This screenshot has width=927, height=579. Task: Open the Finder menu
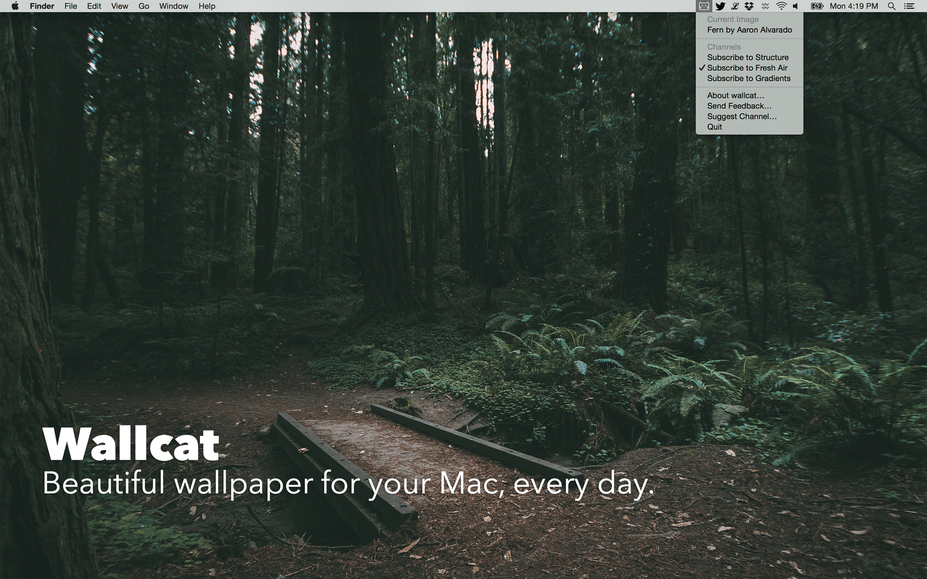(x=42, y=6)
